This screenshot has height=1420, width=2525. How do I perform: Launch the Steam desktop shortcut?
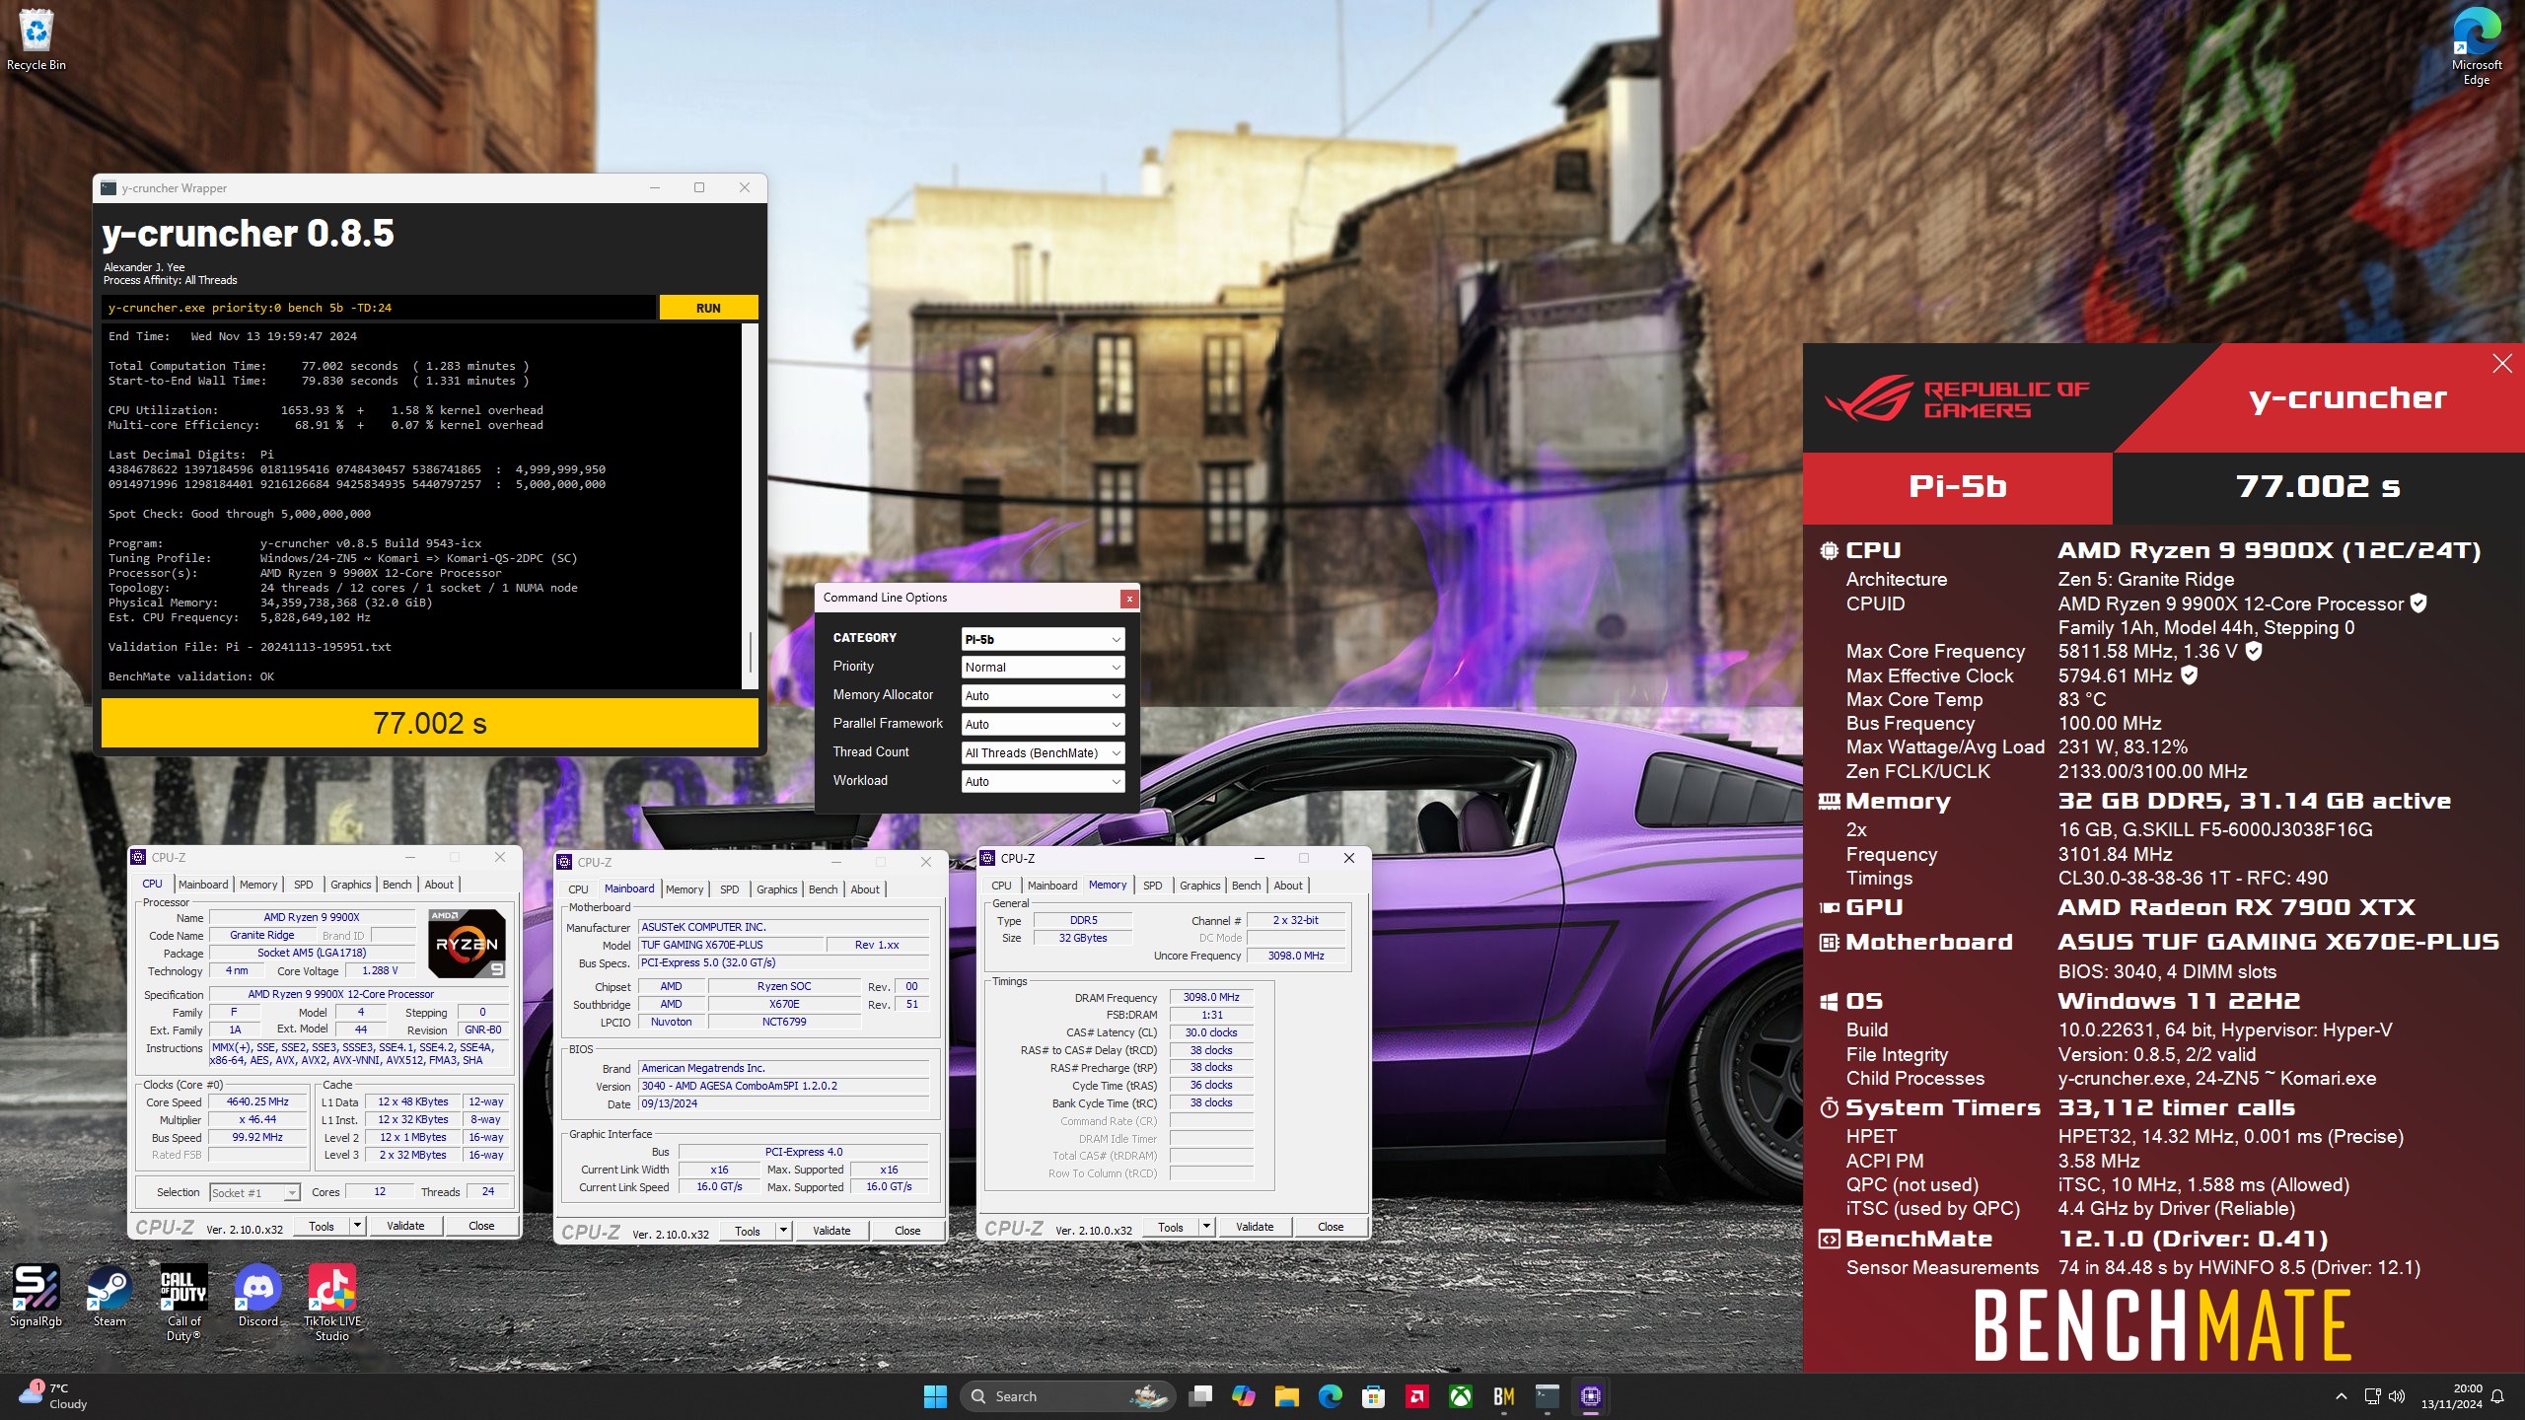click(x=109, y=1297)
